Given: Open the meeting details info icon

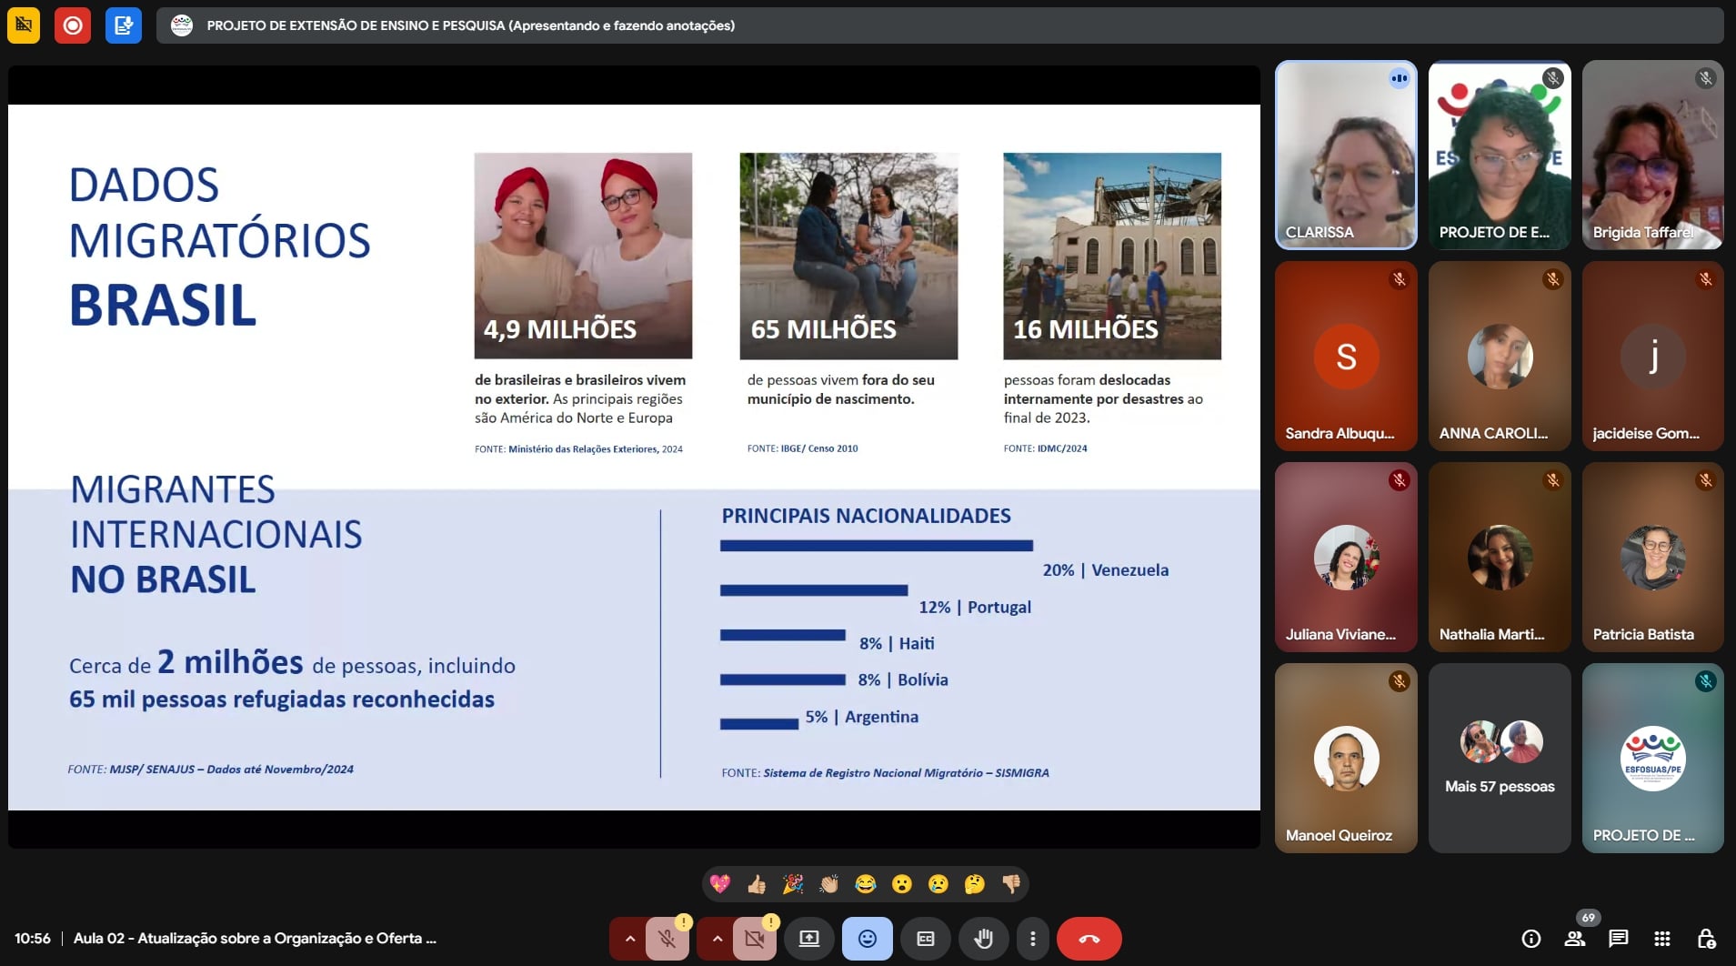Looking at the screenshot, I should pyautogui.click(x=1531, y=939).
